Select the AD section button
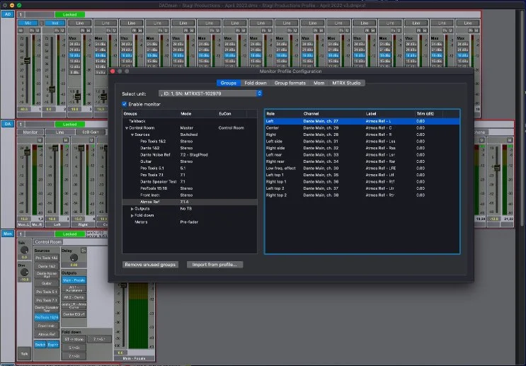 point(8,14)
